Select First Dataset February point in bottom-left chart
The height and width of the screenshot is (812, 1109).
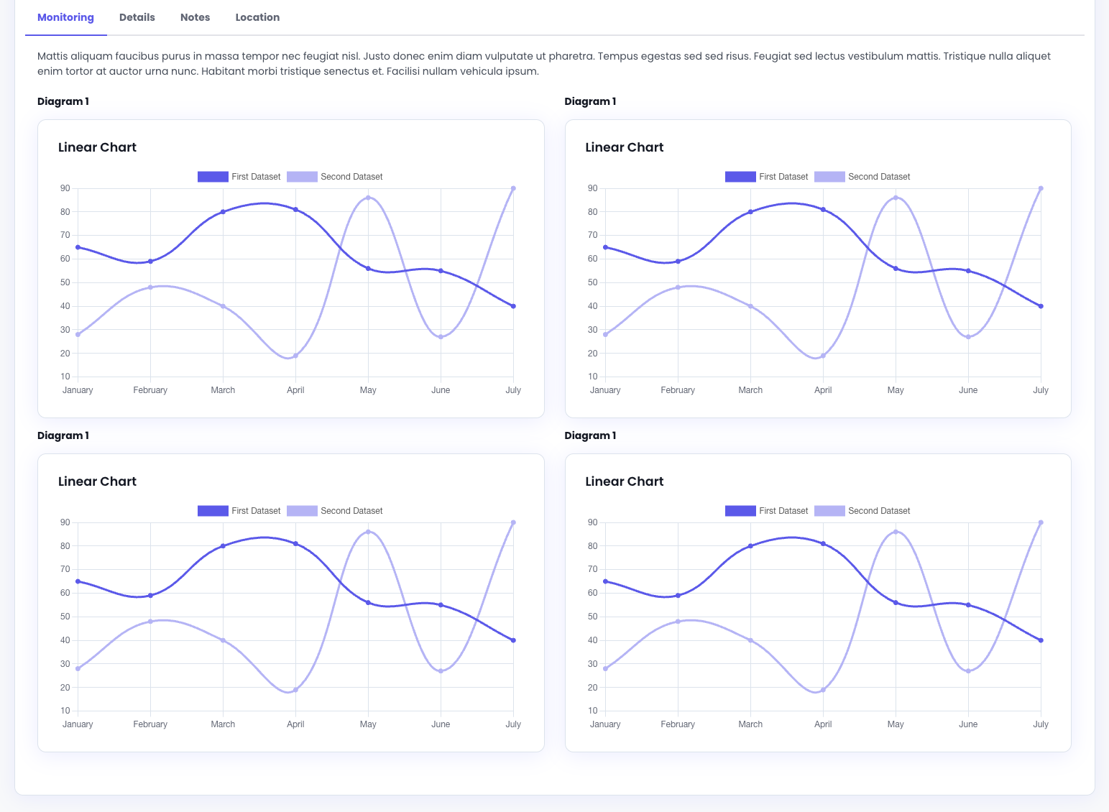click(150, 596)
